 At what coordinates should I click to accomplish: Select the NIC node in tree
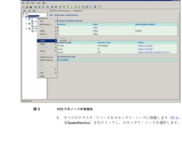[33, 24]
